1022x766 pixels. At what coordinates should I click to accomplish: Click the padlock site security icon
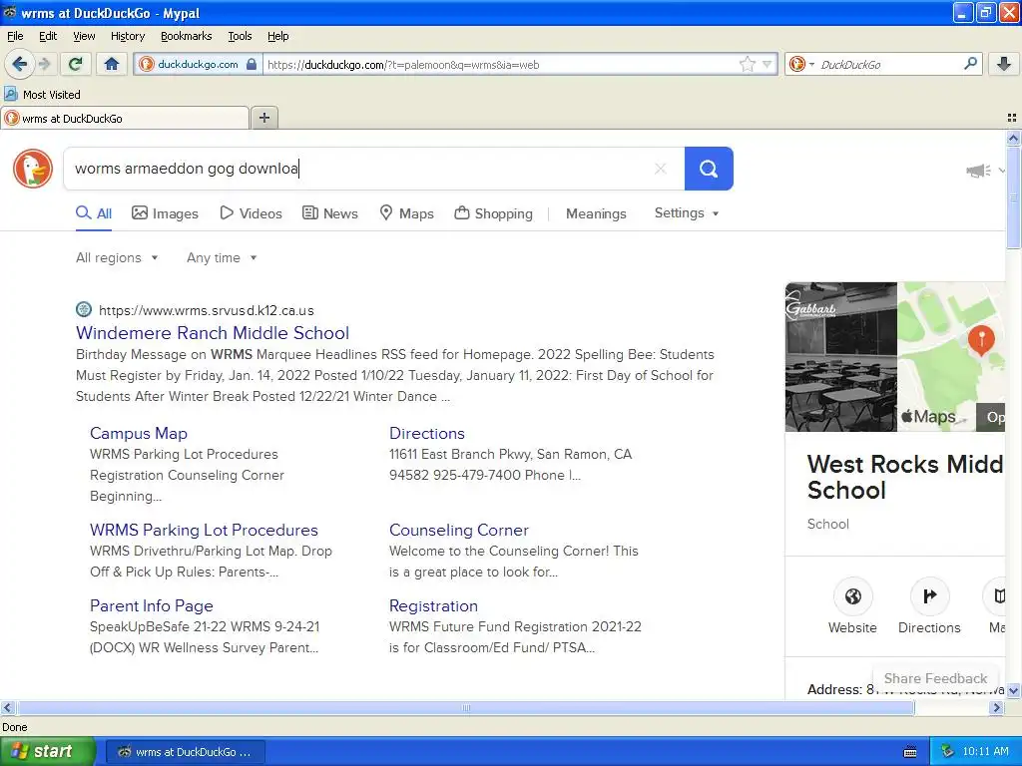coord(252,65)
